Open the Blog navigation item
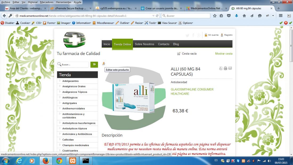Viewport: 293px width, 165px height. coord(176,44)
